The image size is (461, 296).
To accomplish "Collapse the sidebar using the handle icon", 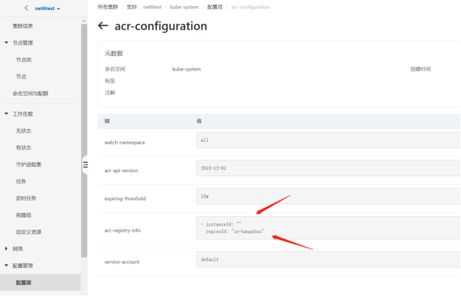I will pos(85,164).
